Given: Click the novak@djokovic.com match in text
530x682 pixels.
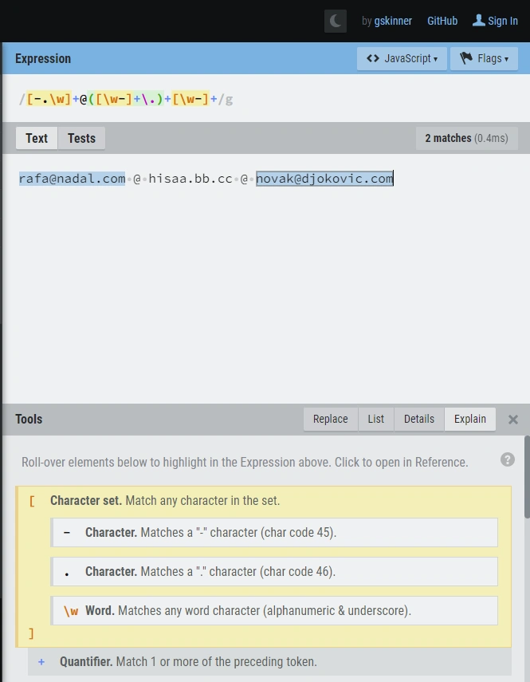Looking at the screenshot, I should click(324, 179).
